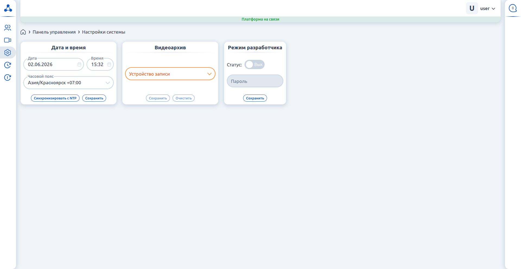Click Сохранить in Режим разработчика card
Viewport: 521px width, 269px height.
coord(255,98)
